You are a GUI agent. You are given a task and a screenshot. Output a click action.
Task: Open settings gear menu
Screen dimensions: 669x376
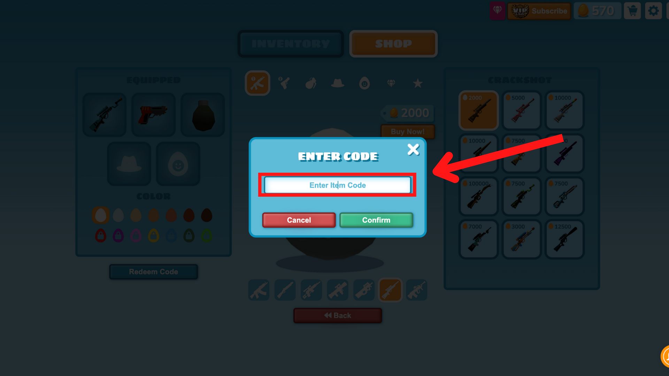(x=653, y=10)
